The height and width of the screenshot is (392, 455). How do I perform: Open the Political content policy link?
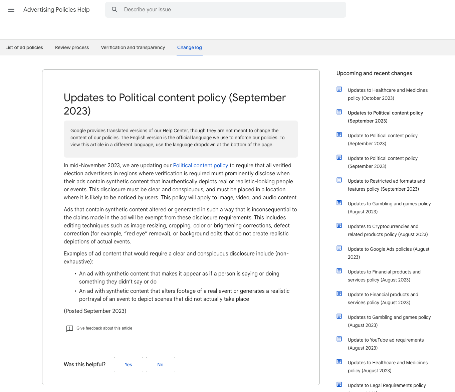coord(200,165)
